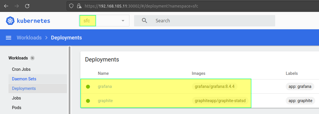This screenshot has height=114, width=319.
Task: Click the sidebar vertical scrollbar
Action: coord(69,80)
